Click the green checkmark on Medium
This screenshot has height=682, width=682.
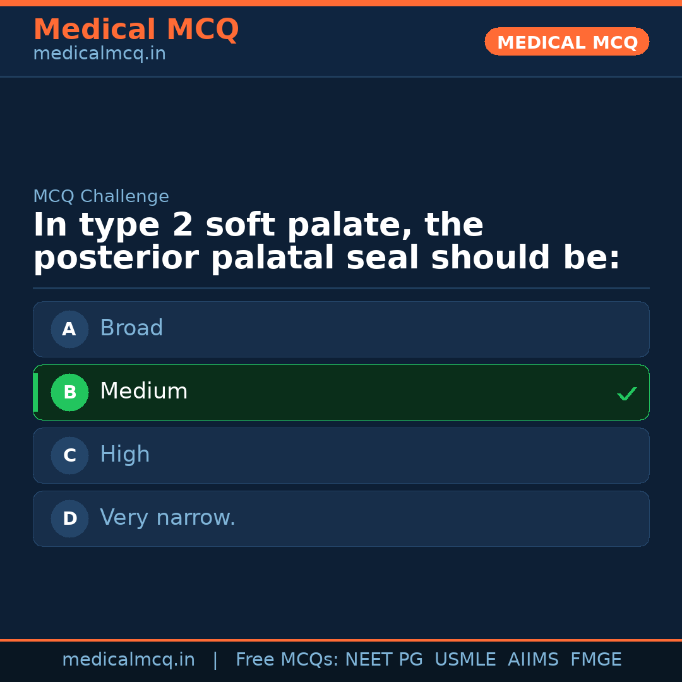coord(626,393)
